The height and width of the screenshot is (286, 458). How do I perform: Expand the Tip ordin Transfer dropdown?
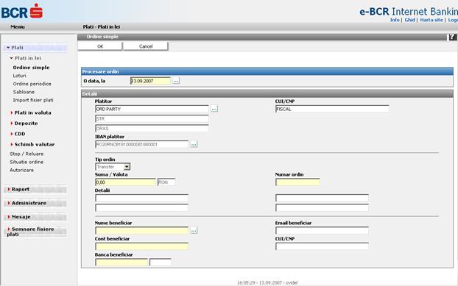pyautogui.click(x=127, y=167)
